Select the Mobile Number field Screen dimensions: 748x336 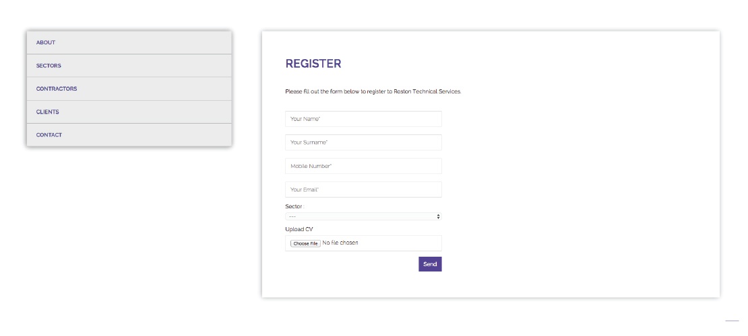coord(363,166)
